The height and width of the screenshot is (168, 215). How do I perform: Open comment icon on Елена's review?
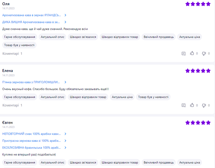[x=183, y=105]
